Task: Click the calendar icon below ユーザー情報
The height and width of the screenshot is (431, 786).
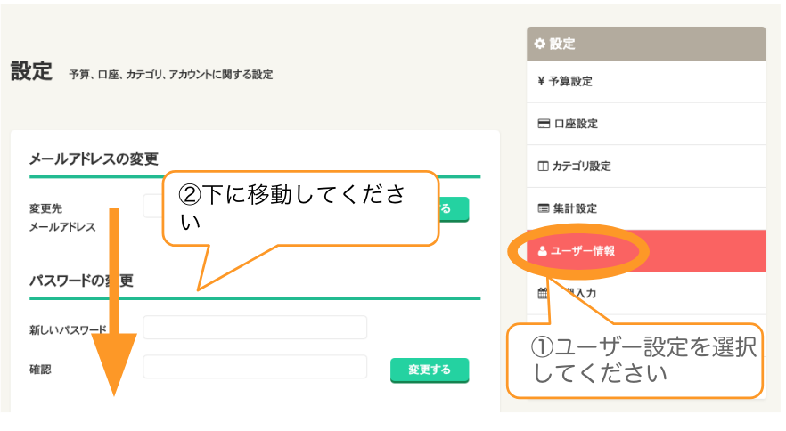Action: coord(542,293)
